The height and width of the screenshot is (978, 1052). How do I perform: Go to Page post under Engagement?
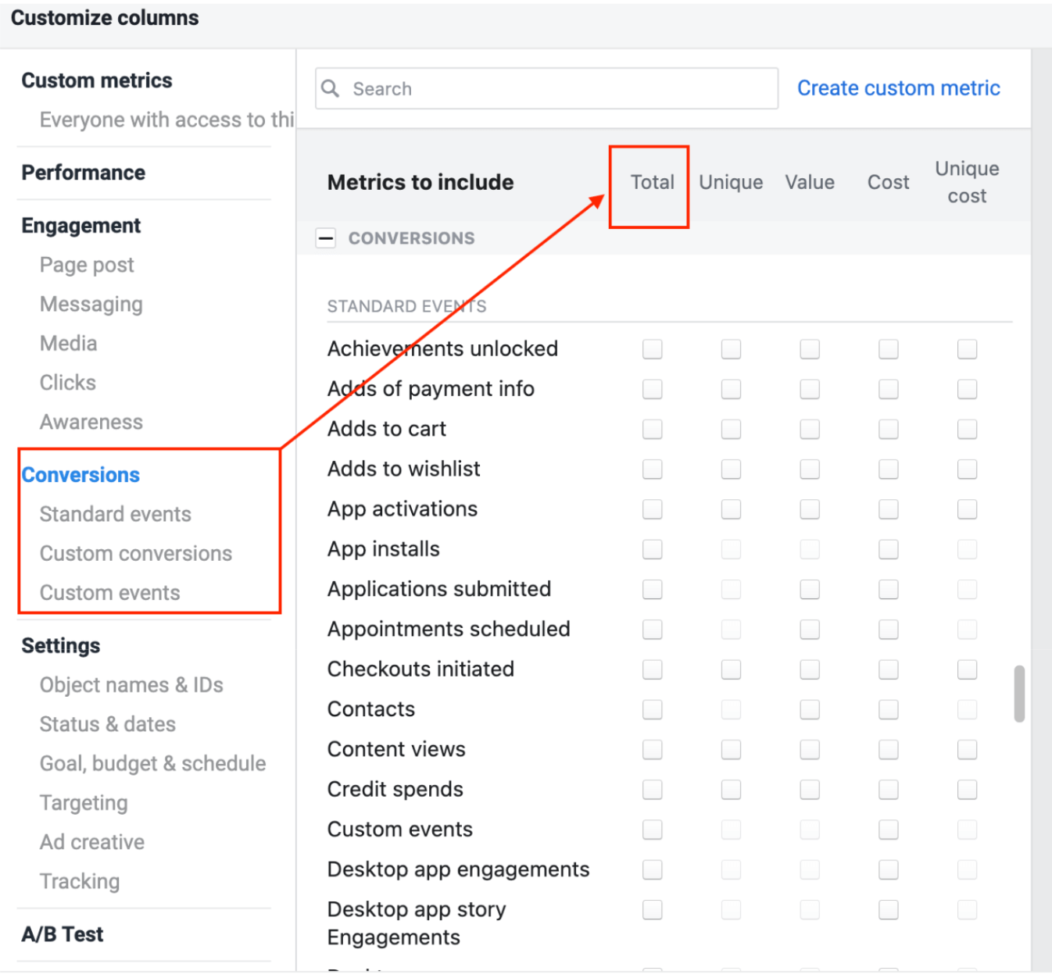(x=87, y=265)
